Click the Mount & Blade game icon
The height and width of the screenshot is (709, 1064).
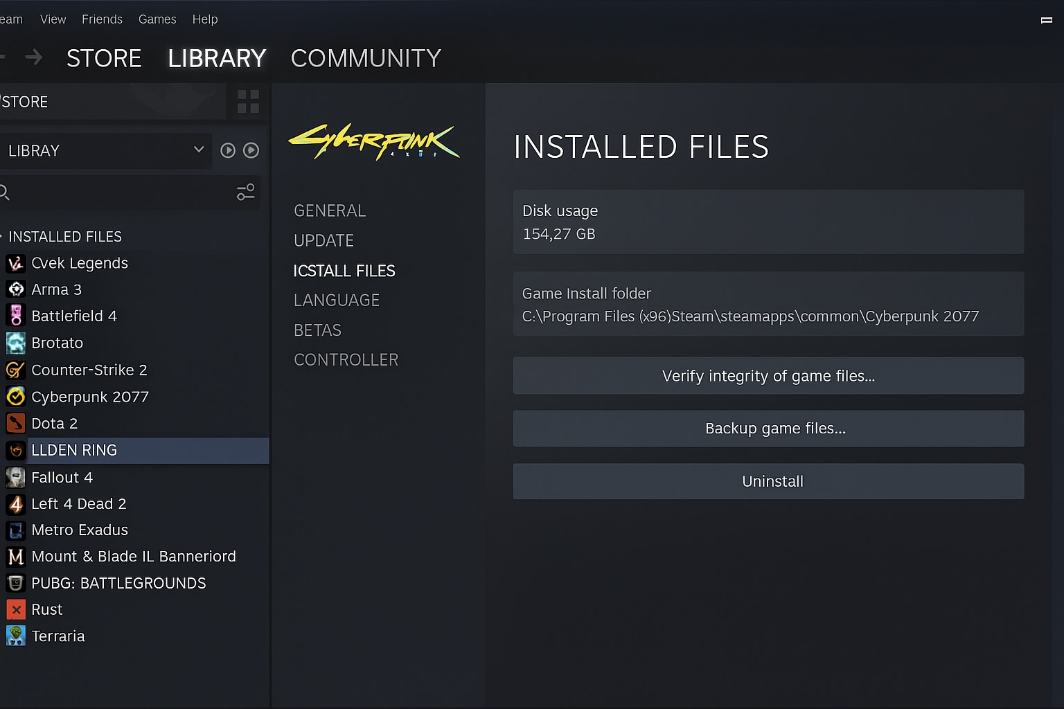pos(15,557)
